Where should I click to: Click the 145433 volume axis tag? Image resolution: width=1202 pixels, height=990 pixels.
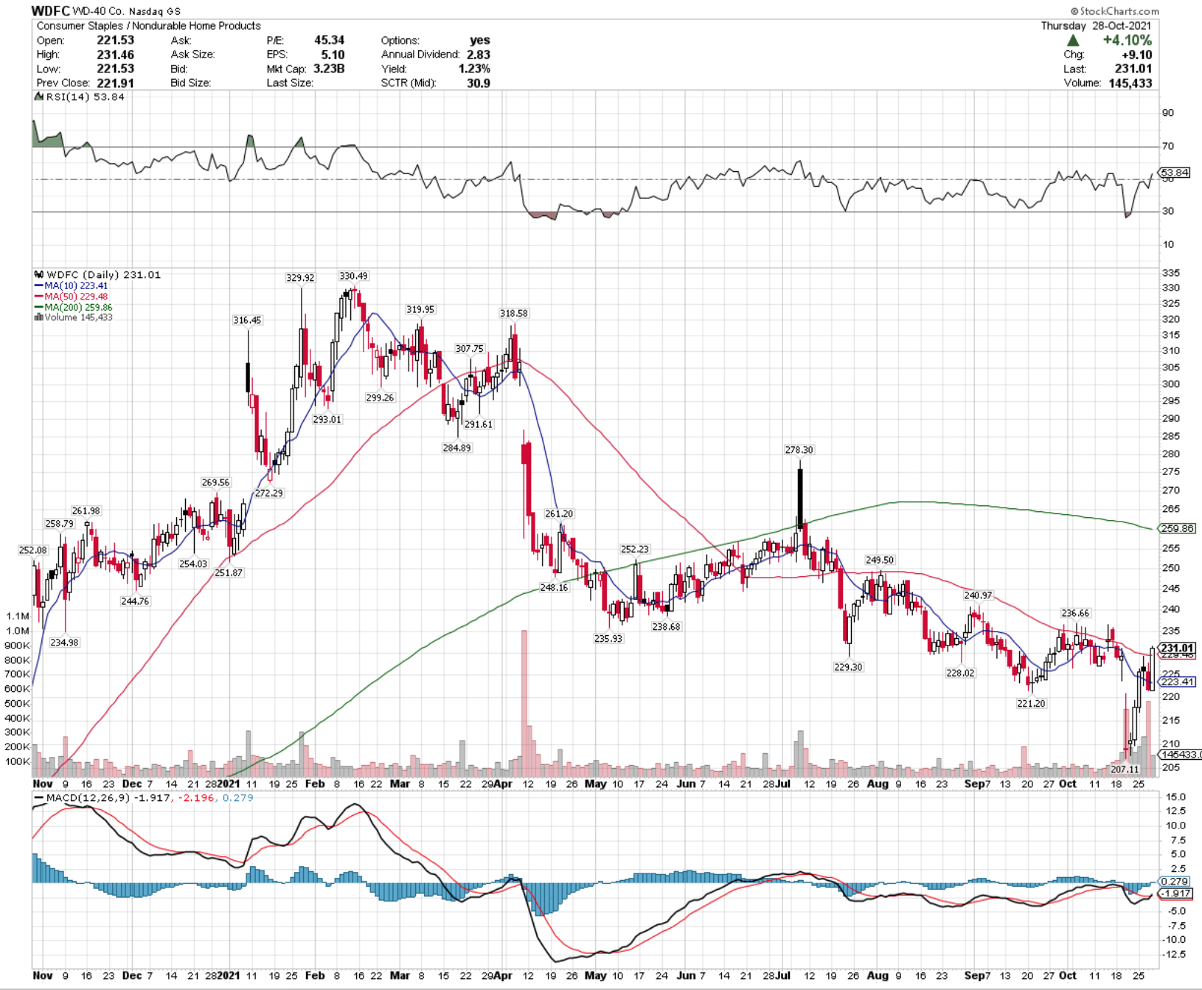(x=1179, y=755)
